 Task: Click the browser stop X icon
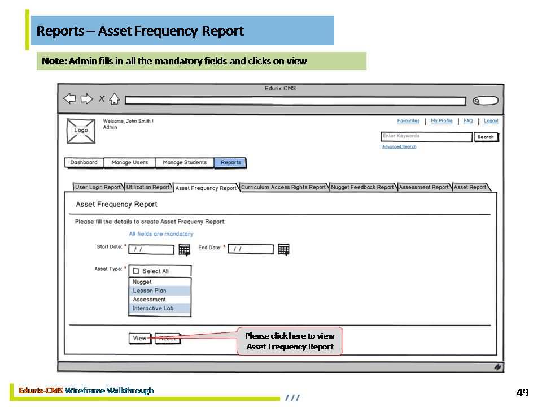click(x=102, y=99)
